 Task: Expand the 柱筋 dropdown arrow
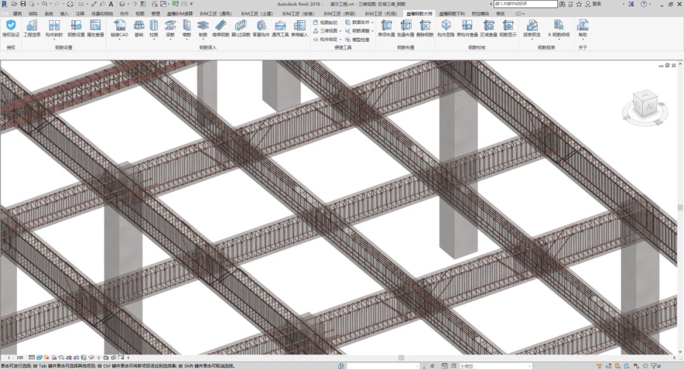(154, 40)
